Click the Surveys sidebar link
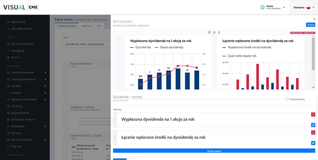Screen dimensions: 318x160 (x=16, y=133)
